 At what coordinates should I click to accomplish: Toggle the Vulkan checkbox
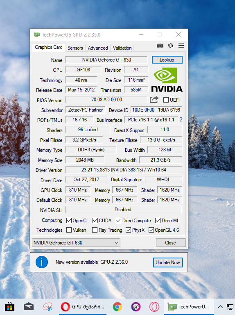[x=69, y=230]
